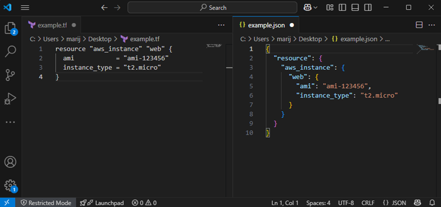
Task: Go back with the left arrow
Action: (104, 8)
